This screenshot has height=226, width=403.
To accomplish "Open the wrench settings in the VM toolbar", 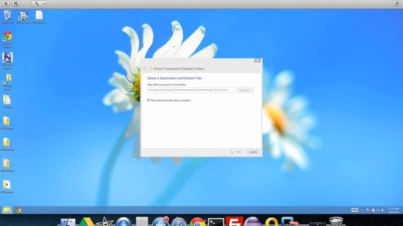I will coord(37,4).
